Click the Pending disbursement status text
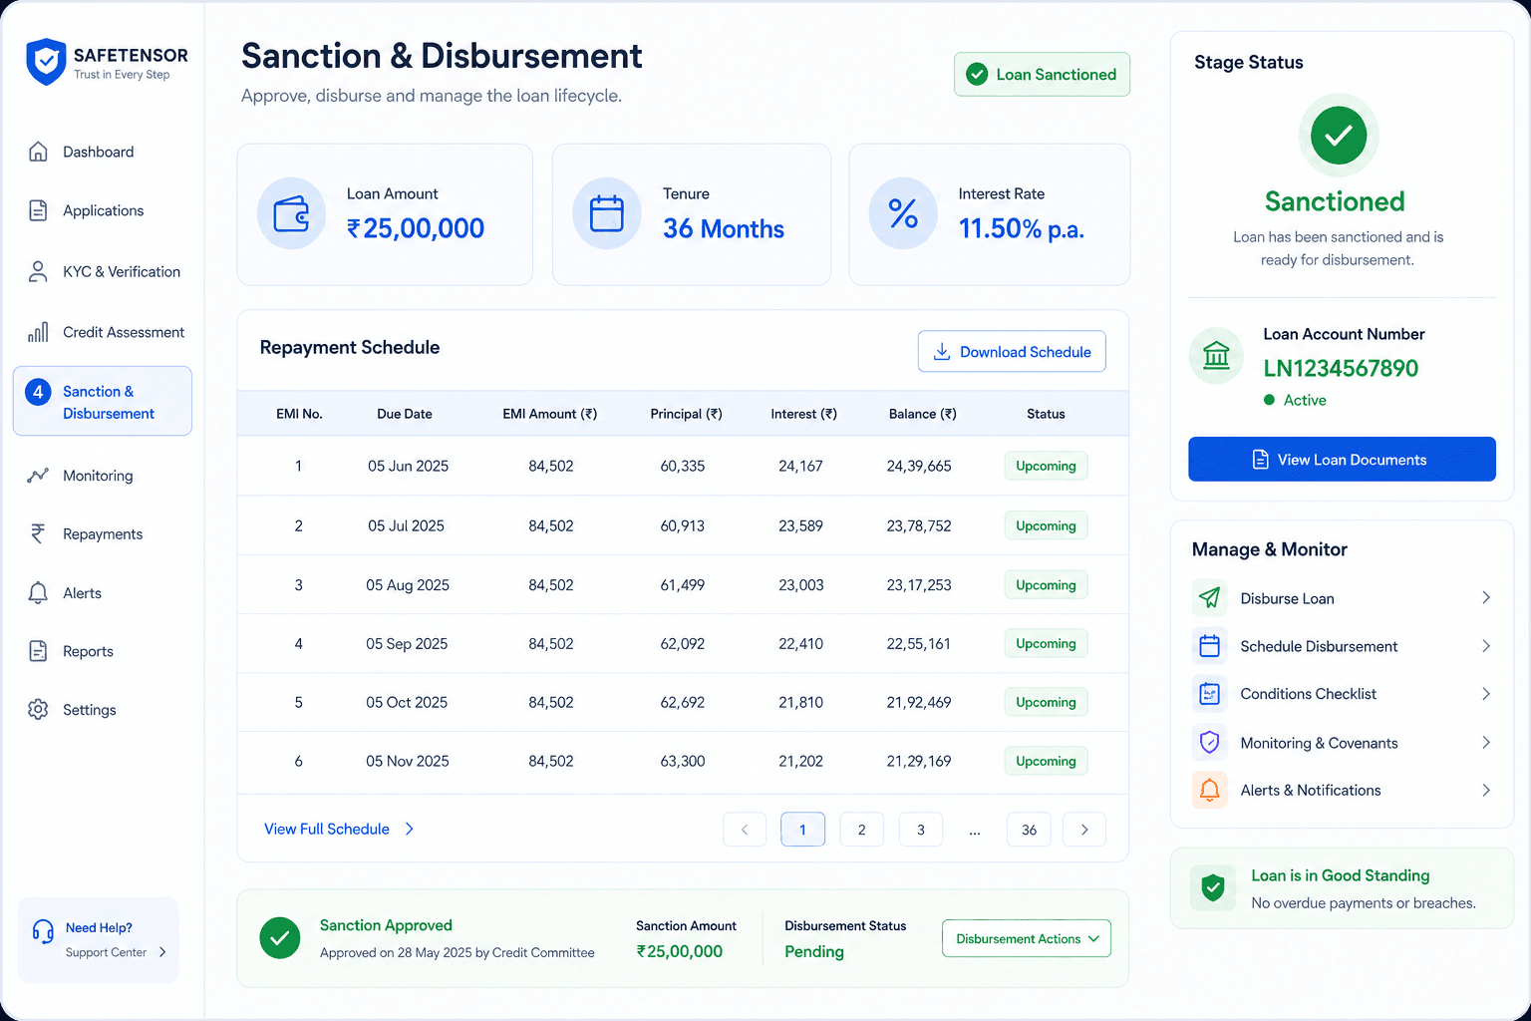Image resolution: width=1531 pixels, height=1021 pixels. pos(814,951)
